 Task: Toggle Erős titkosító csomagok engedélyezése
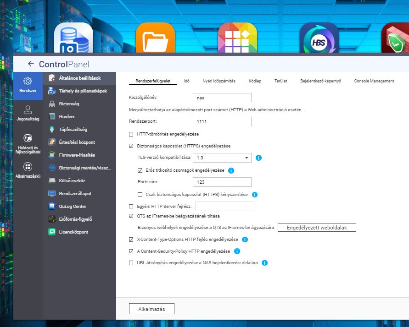tap(140, 170)
